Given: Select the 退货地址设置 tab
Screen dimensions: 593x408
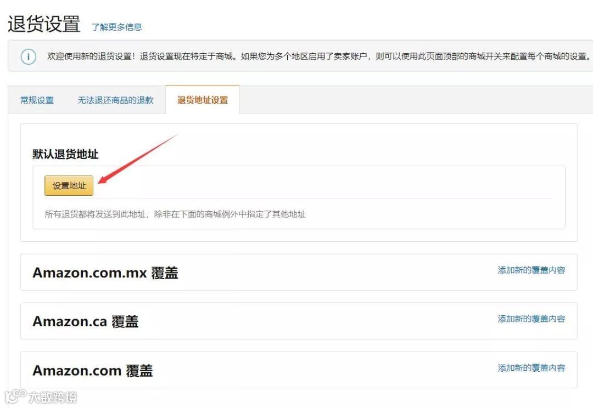Looking at the screenshot, I should [203, 99].
